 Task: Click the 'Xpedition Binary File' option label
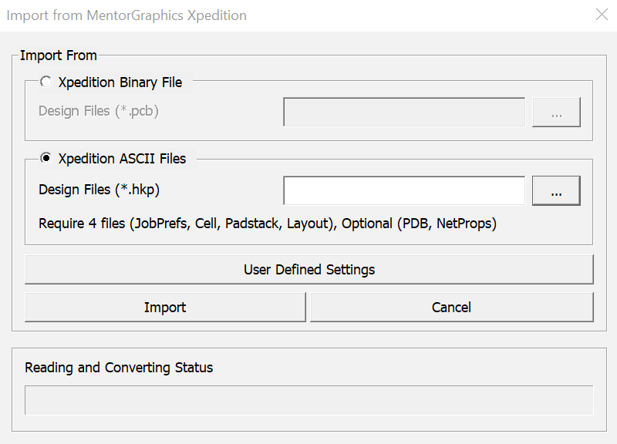pos(120,82)
